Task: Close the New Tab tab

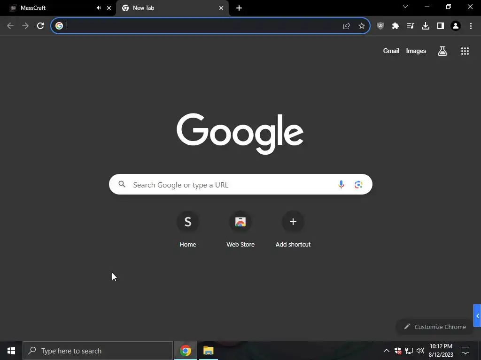Action: click(221, 8)
